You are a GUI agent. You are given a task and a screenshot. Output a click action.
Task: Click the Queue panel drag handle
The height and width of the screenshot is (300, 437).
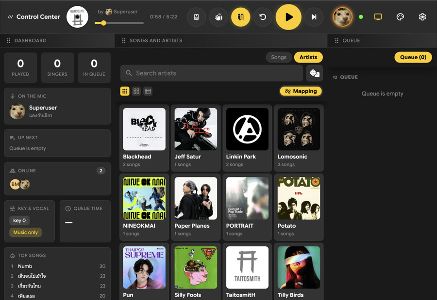(x=336, y=41)
